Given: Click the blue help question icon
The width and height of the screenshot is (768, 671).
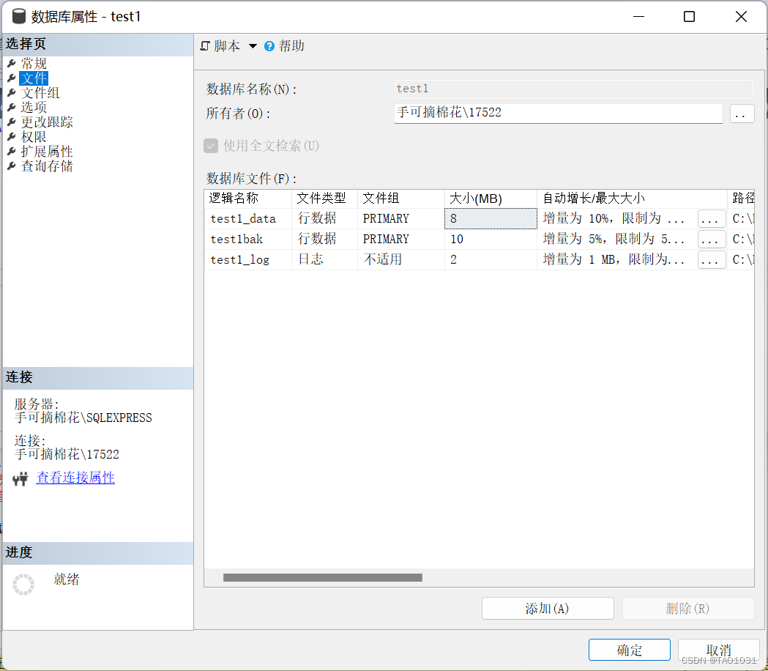Looking at the screenshot, I should coord(269,46).
